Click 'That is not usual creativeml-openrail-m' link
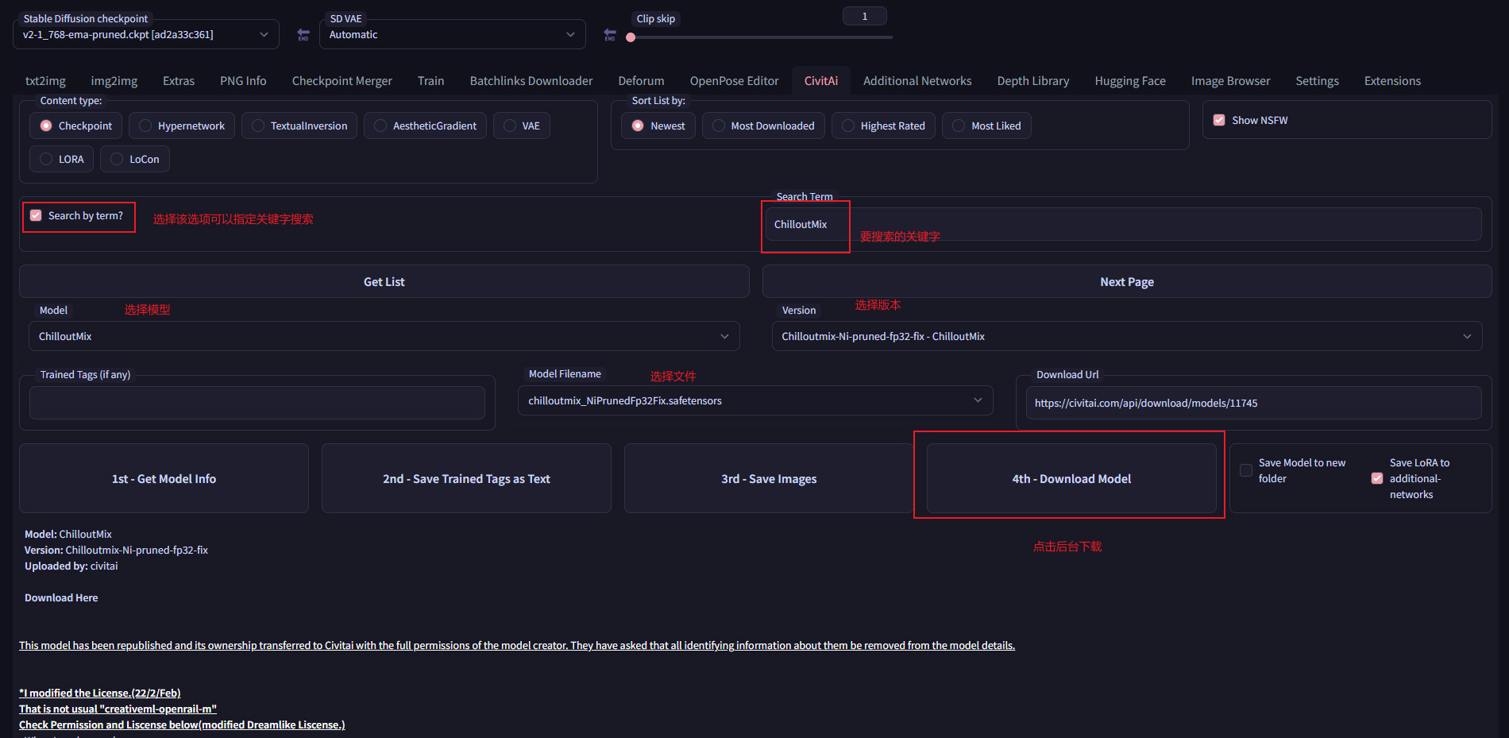Screen dimensions: 1509x738 click(118, 709)
